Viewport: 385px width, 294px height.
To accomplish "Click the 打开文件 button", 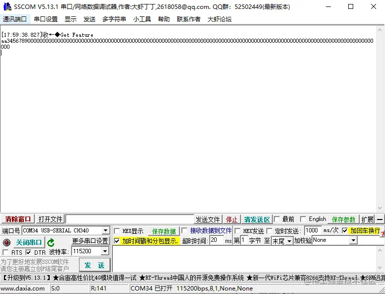I will [50, 219].
